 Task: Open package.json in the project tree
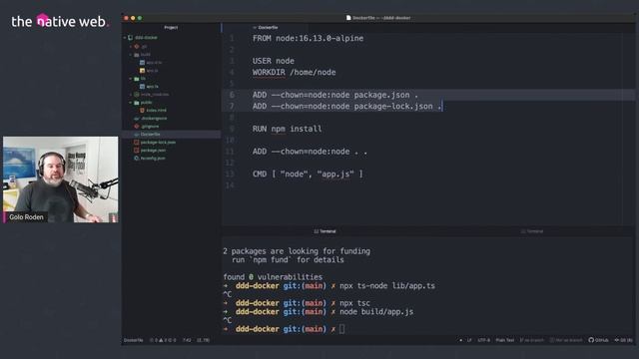point(153,151)
